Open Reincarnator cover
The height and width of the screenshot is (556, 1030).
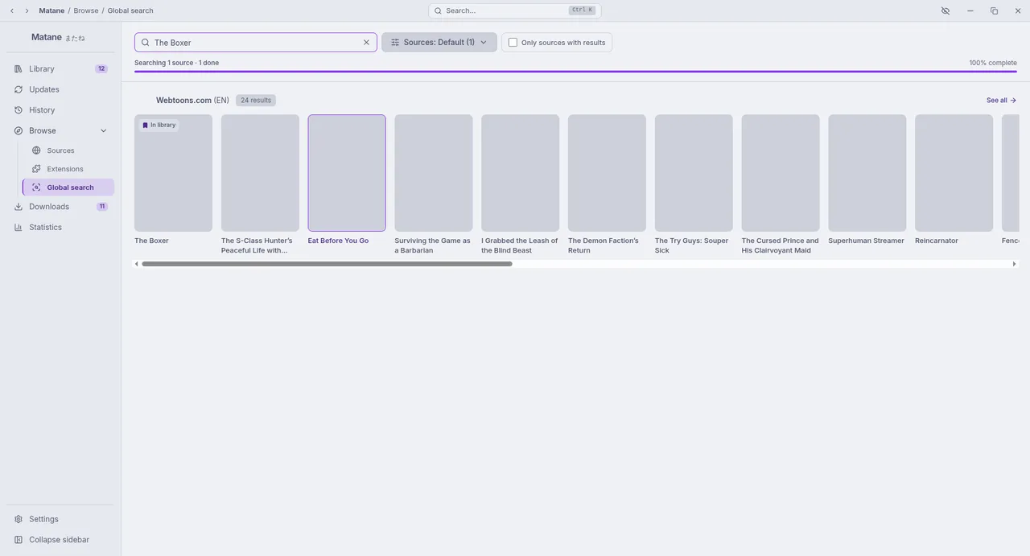point(954,173)
